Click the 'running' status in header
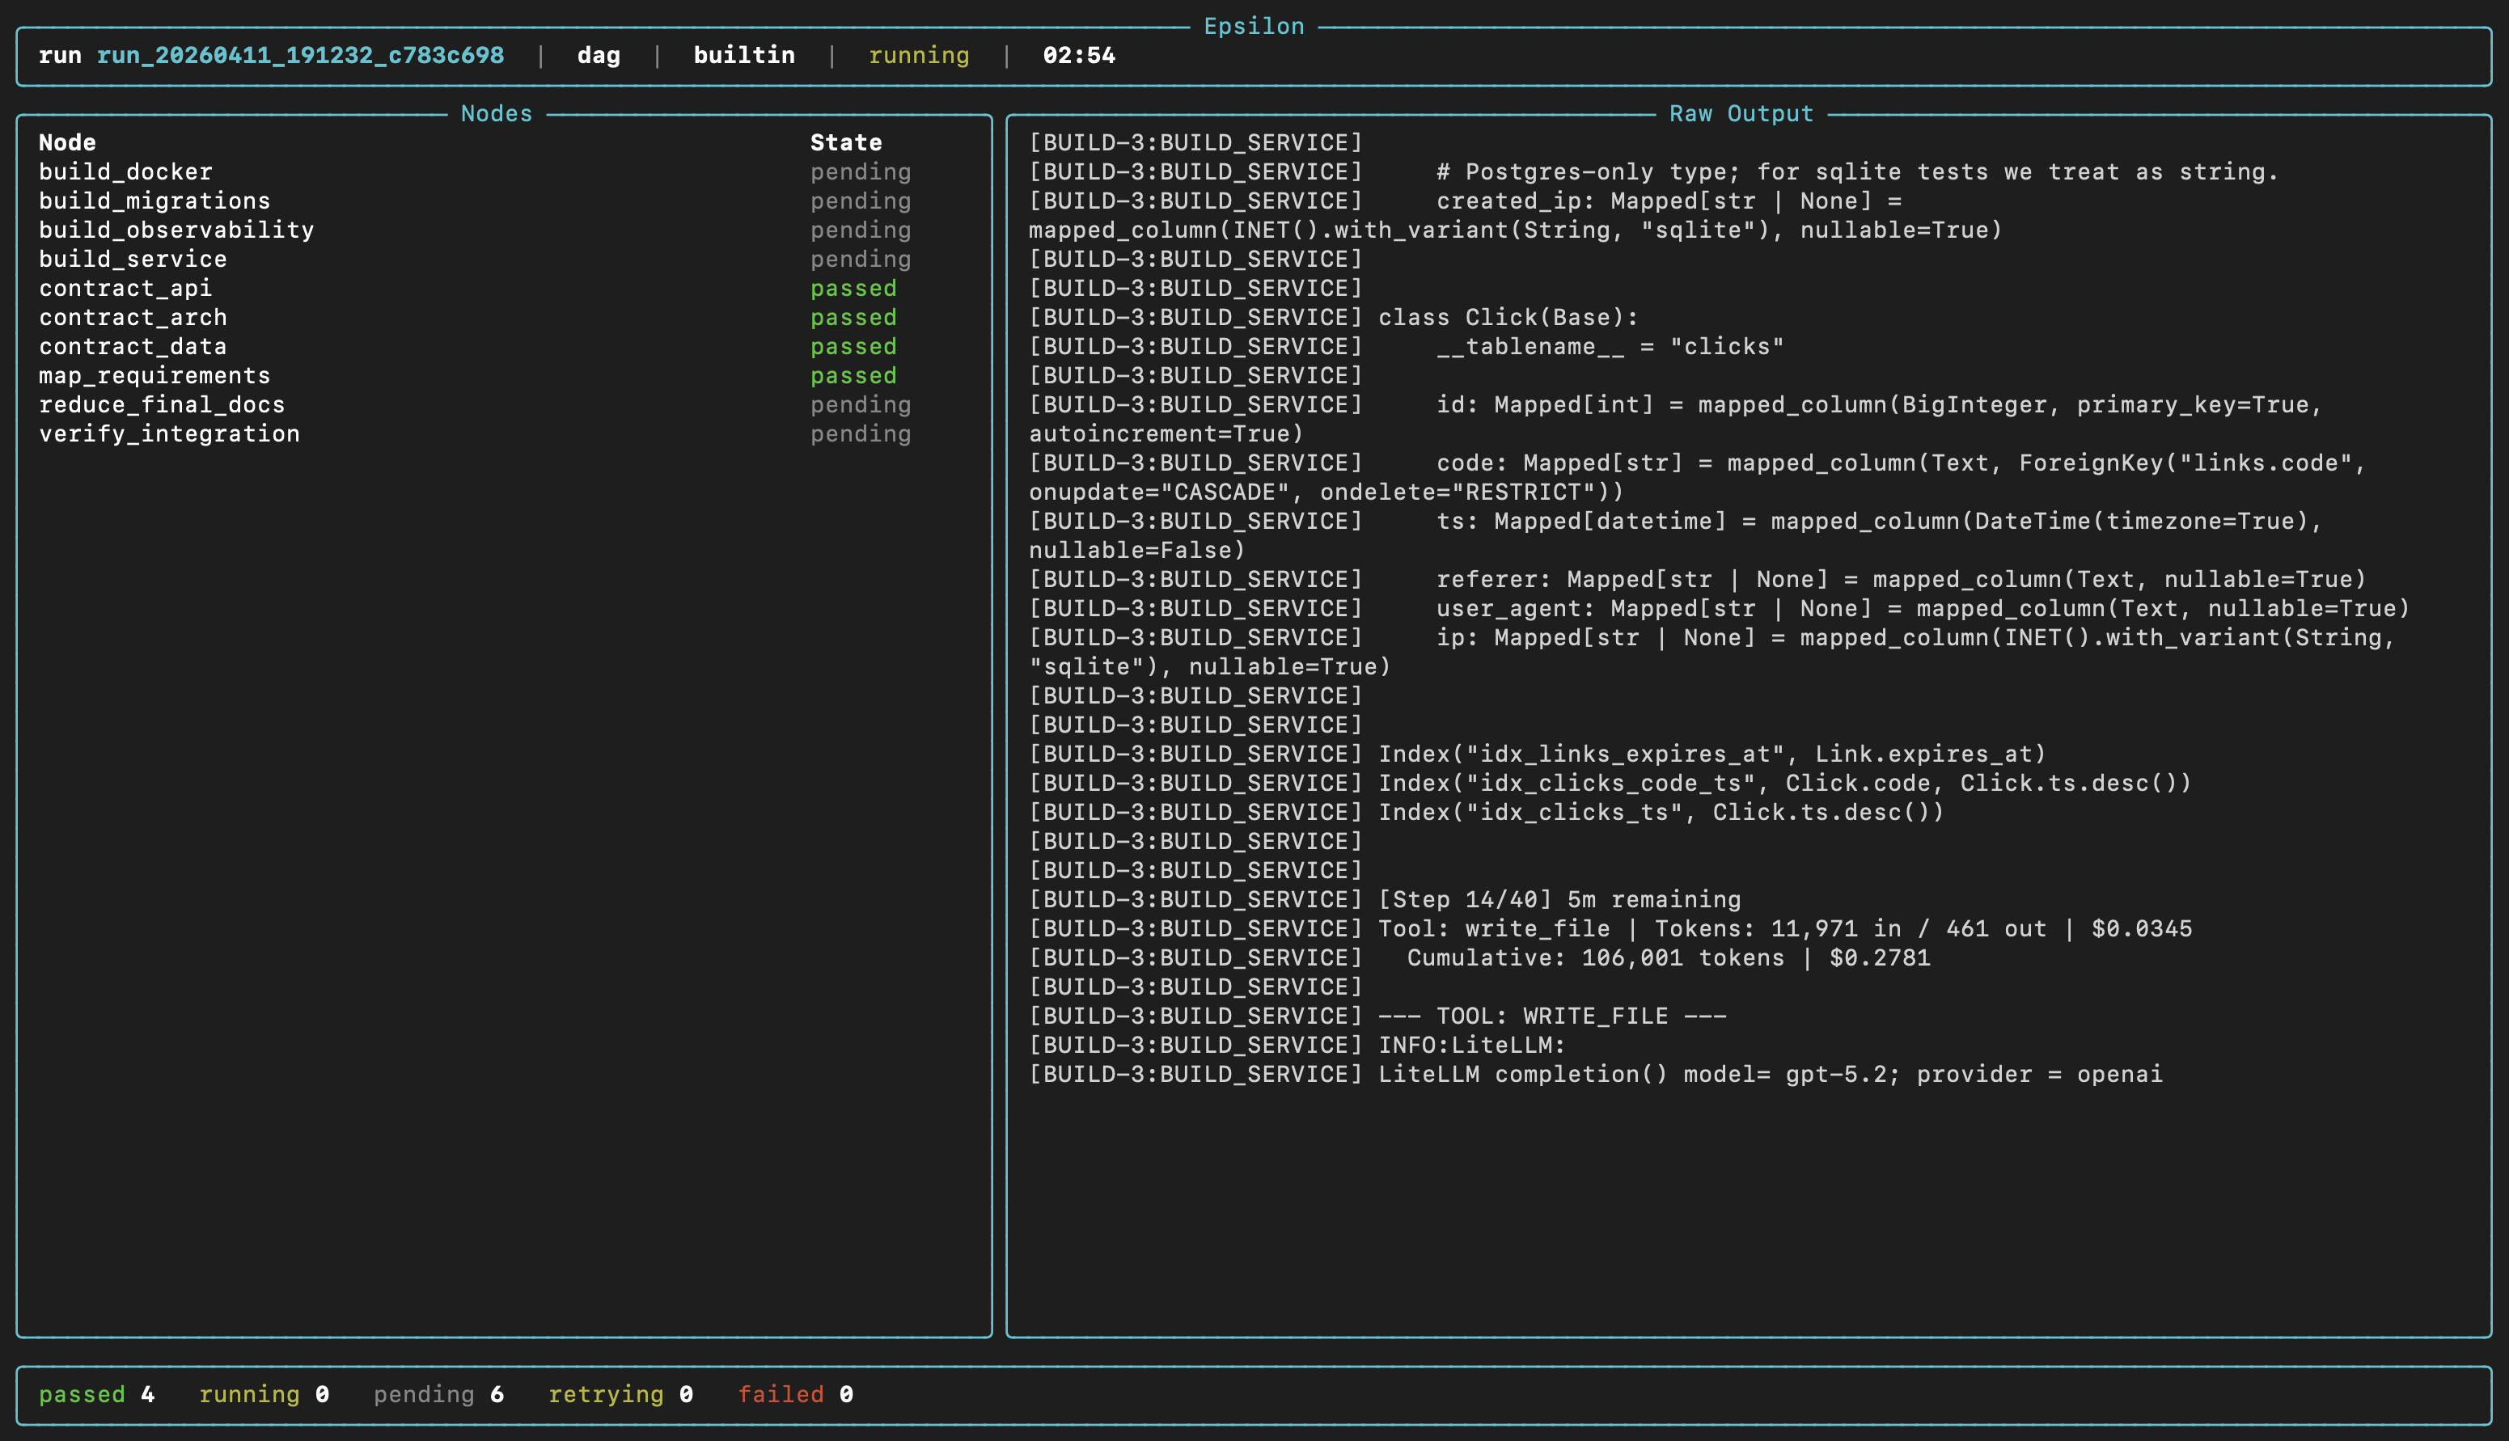 pos(919,56)
